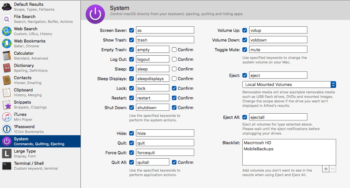The image size is (350, 188).
Task: Disable the Eject All keyword checkbox
Action: click(245, 117)
